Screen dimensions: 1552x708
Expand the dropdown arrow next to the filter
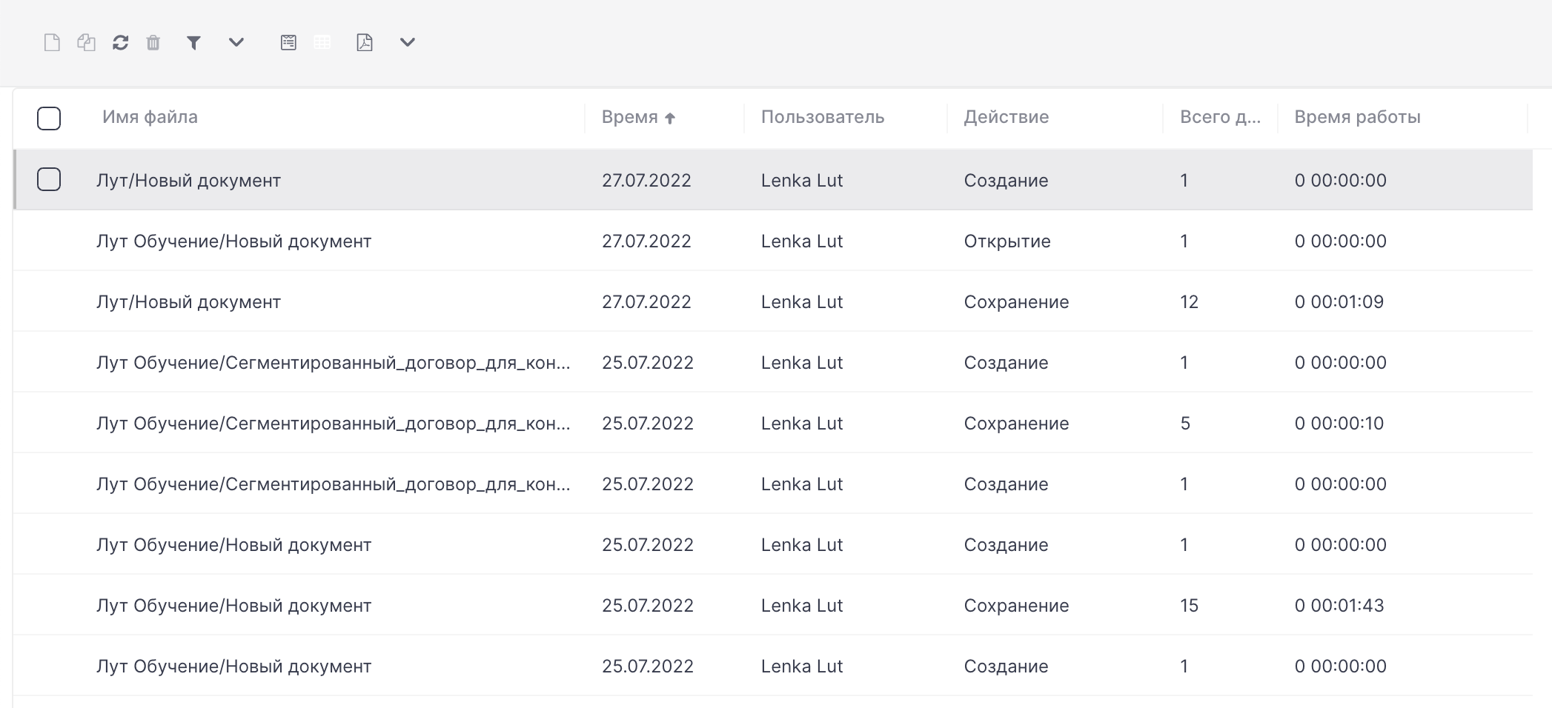click(236, 43)
